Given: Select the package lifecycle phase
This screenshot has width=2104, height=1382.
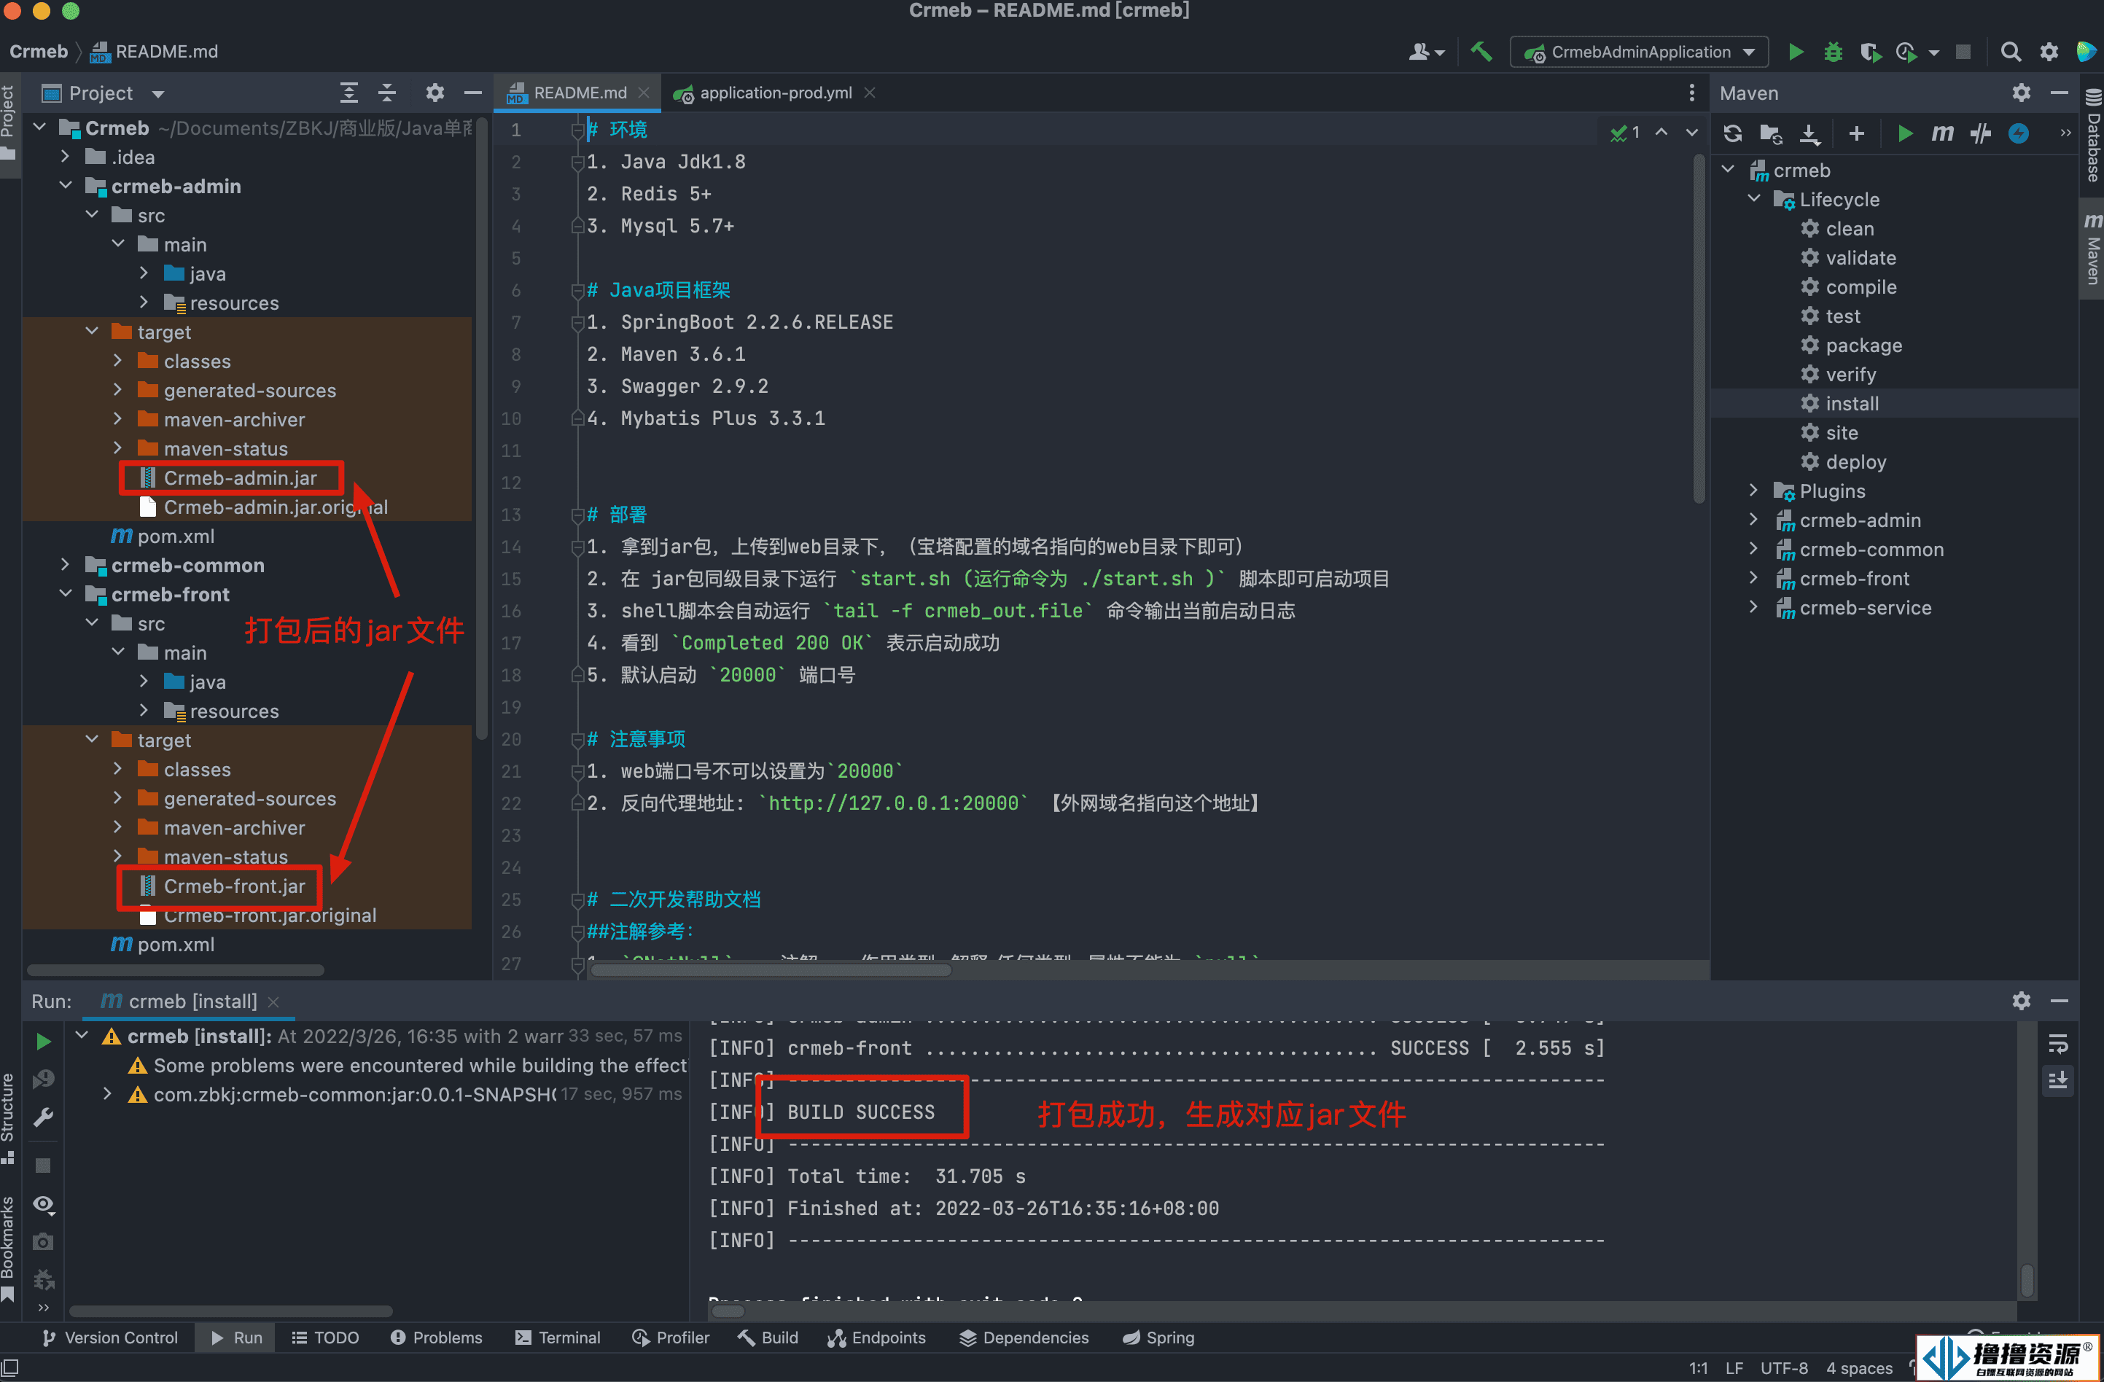Looking at the screenshot, I should pos(1863,345).
